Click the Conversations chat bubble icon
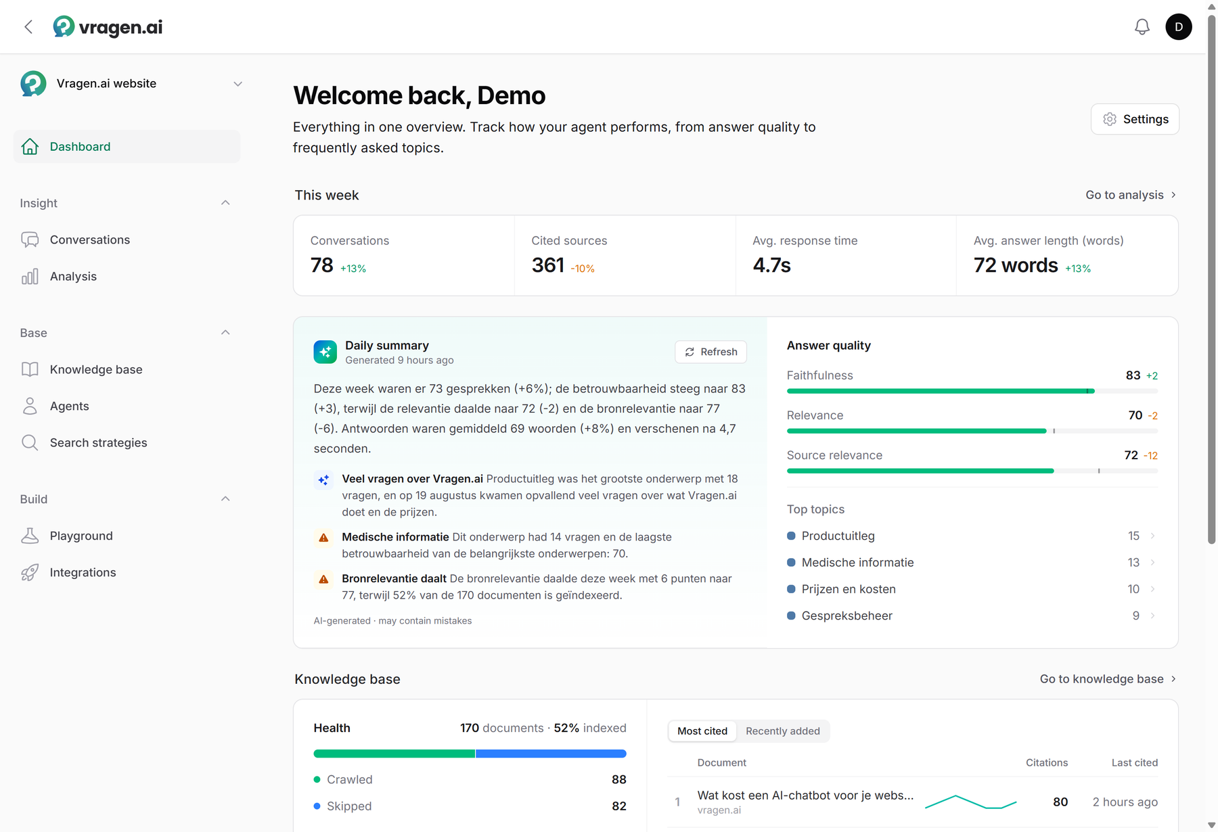The image size is (1218, 832). (30, 240)
